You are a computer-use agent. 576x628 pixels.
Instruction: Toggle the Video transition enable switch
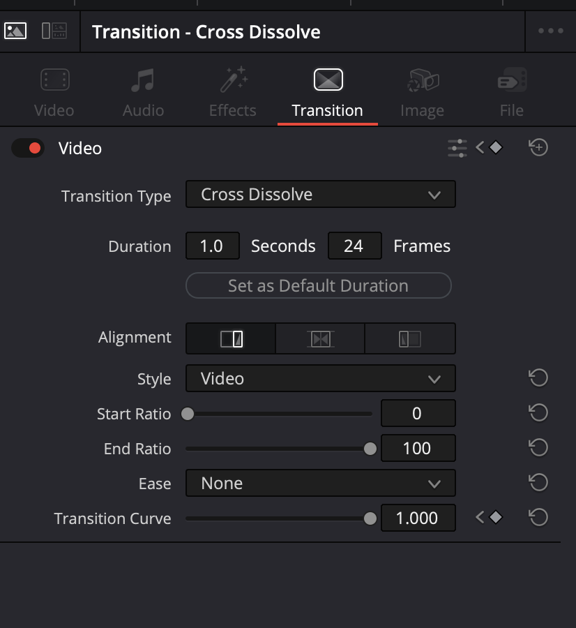click(28, 148)
